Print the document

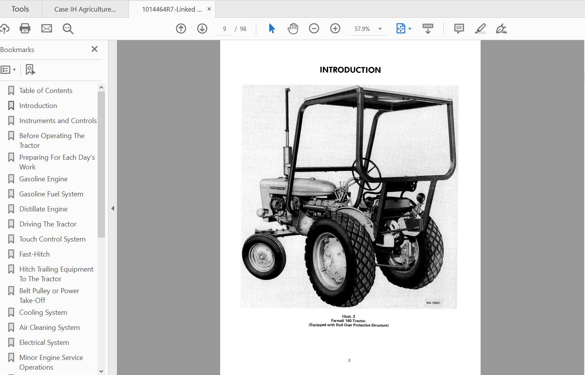(x=25, y=28)
